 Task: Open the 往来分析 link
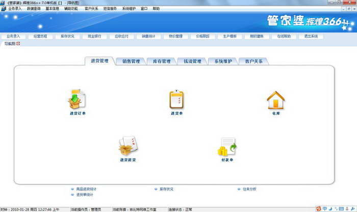coord(249,189)
